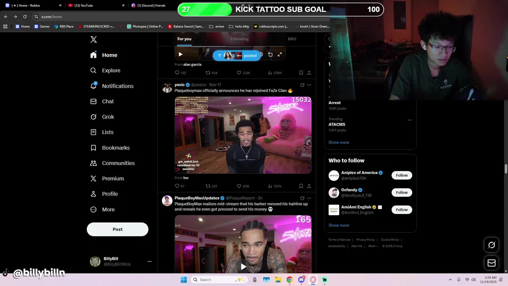
Task: Open the anime bookmarks folder
Action: 216,26
